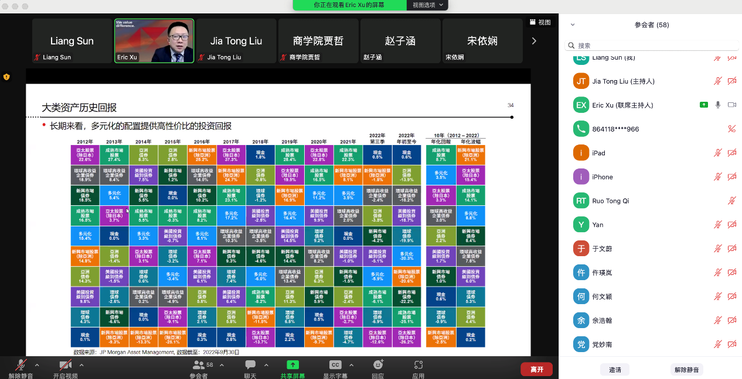
Task: Expand audio options arrow beside 解除静音
Action: [38, 365]
